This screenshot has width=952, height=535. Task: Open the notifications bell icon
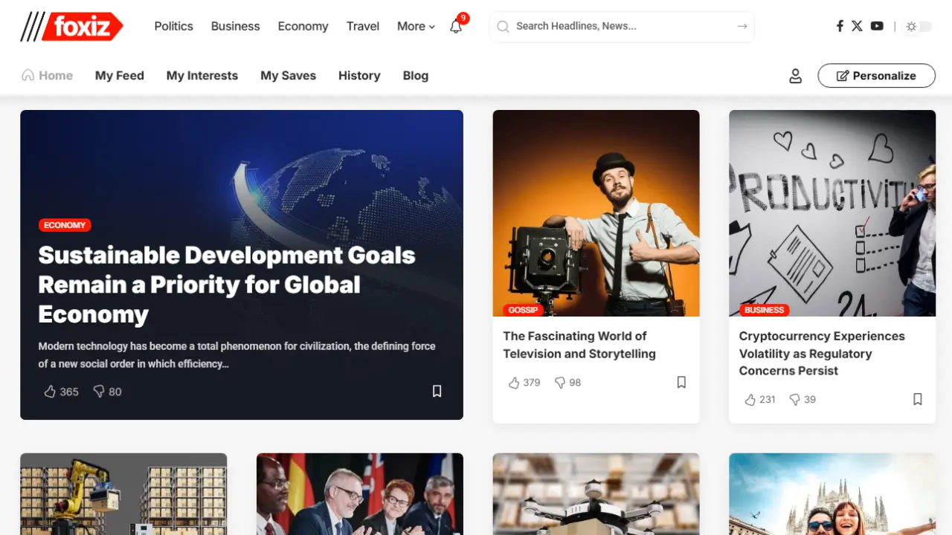tap(456, 27)
